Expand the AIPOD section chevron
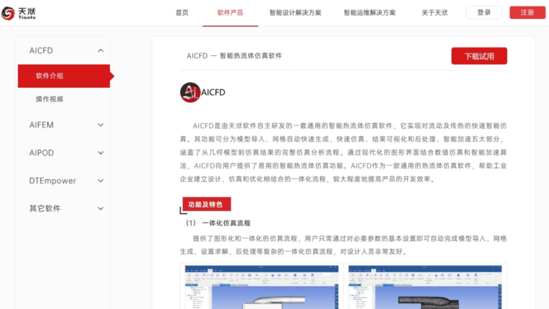Viewport: 549px width, 309px height. (x=101, y=153)
